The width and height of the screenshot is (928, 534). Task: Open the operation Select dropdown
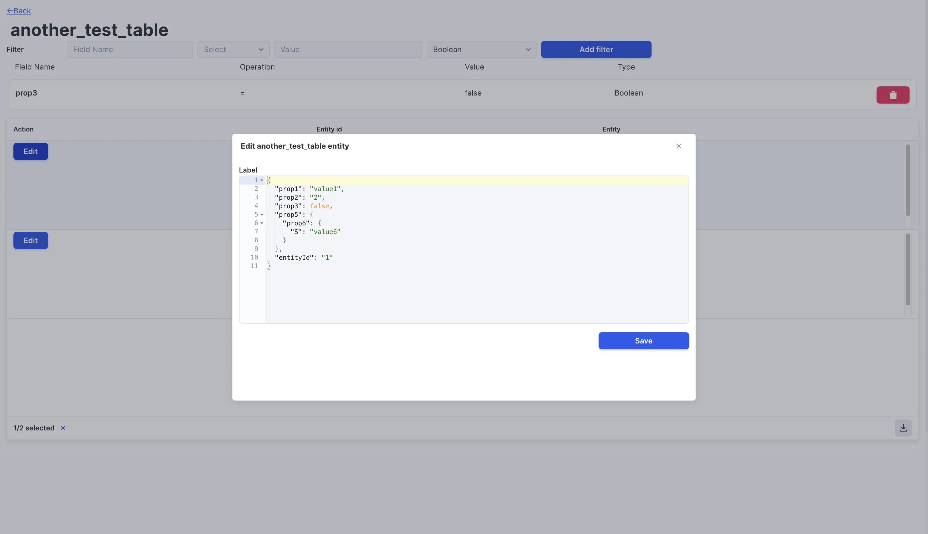click(x=233, y=50)
